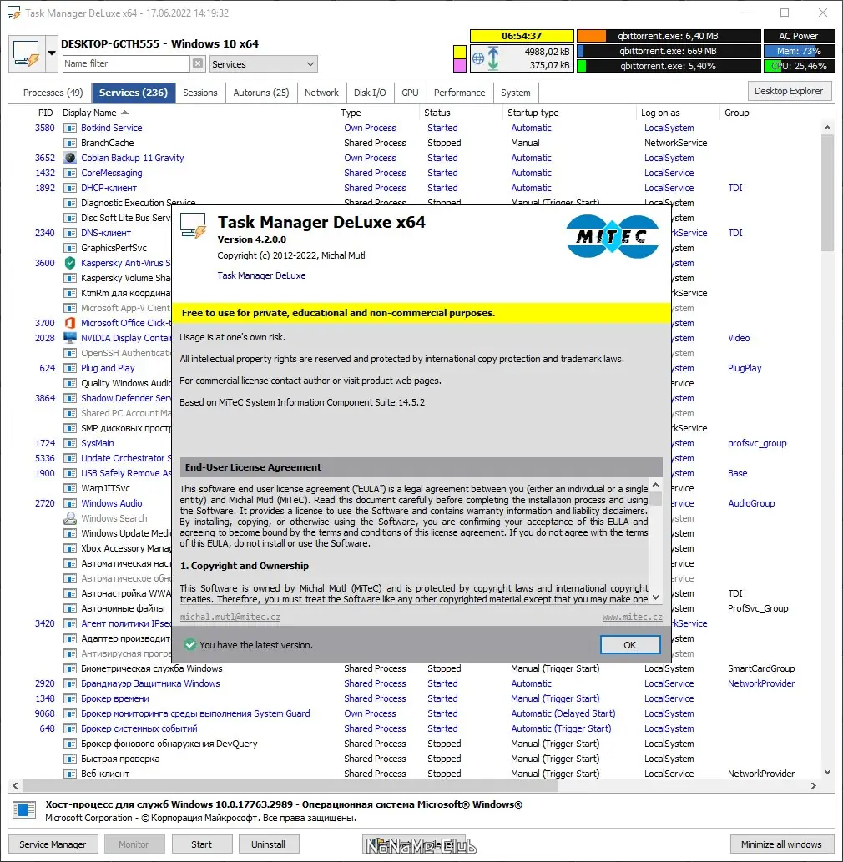Select the Брандмауэр Защитника Windows row

[413, 683]
